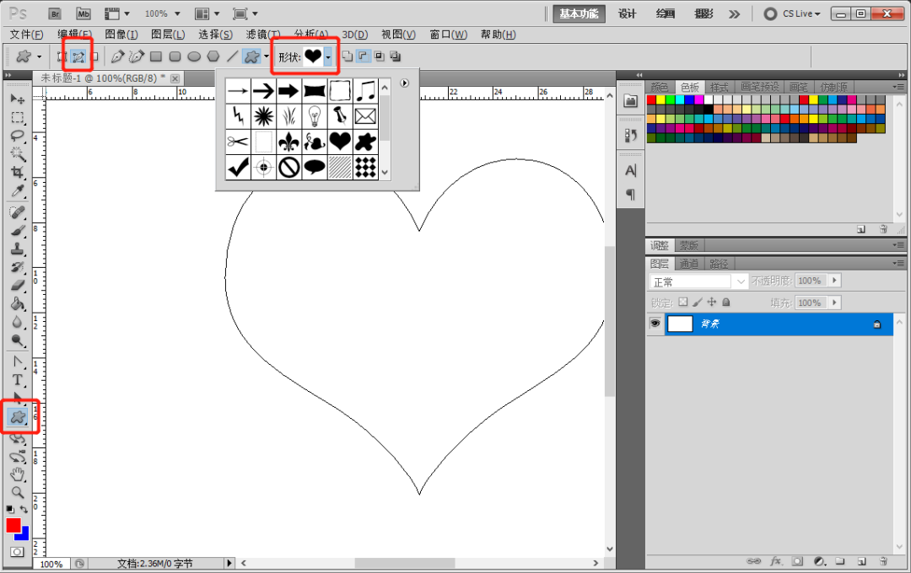Enable add to path area mode
911x573 pixels.
point(347,56)
